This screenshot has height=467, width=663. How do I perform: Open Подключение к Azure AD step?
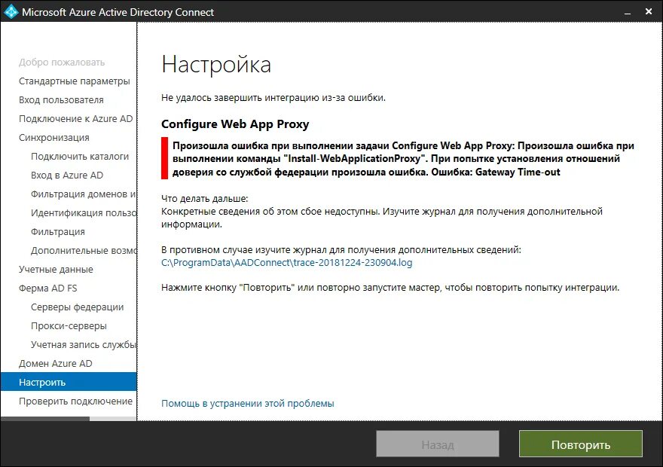tap(75, 119)
